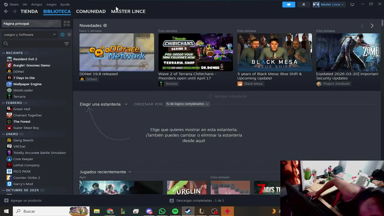
Task: Open File Explorer from the taskbar
Action: (x=97, y=211)
